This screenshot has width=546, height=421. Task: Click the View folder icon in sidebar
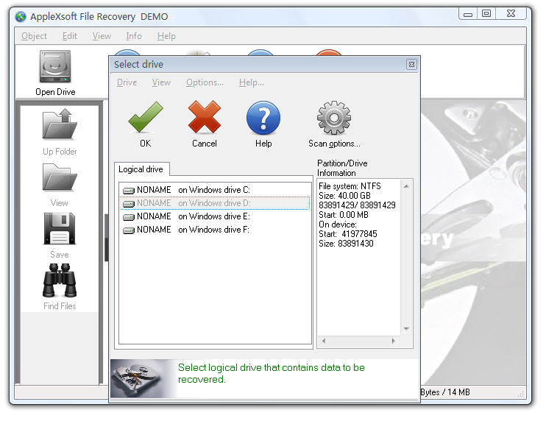60,177
